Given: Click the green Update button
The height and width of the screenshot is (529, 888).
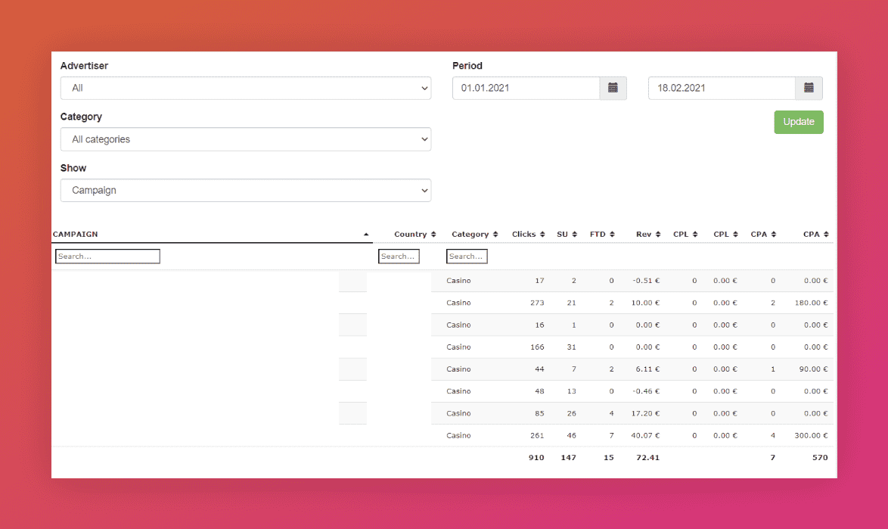Looking at the screenshot, I should 799,122.
